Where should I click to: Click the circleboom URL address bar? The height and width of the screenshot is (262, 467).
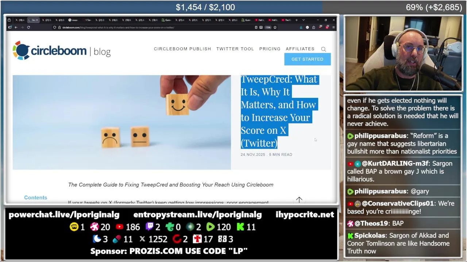click(x=153, y=27)
